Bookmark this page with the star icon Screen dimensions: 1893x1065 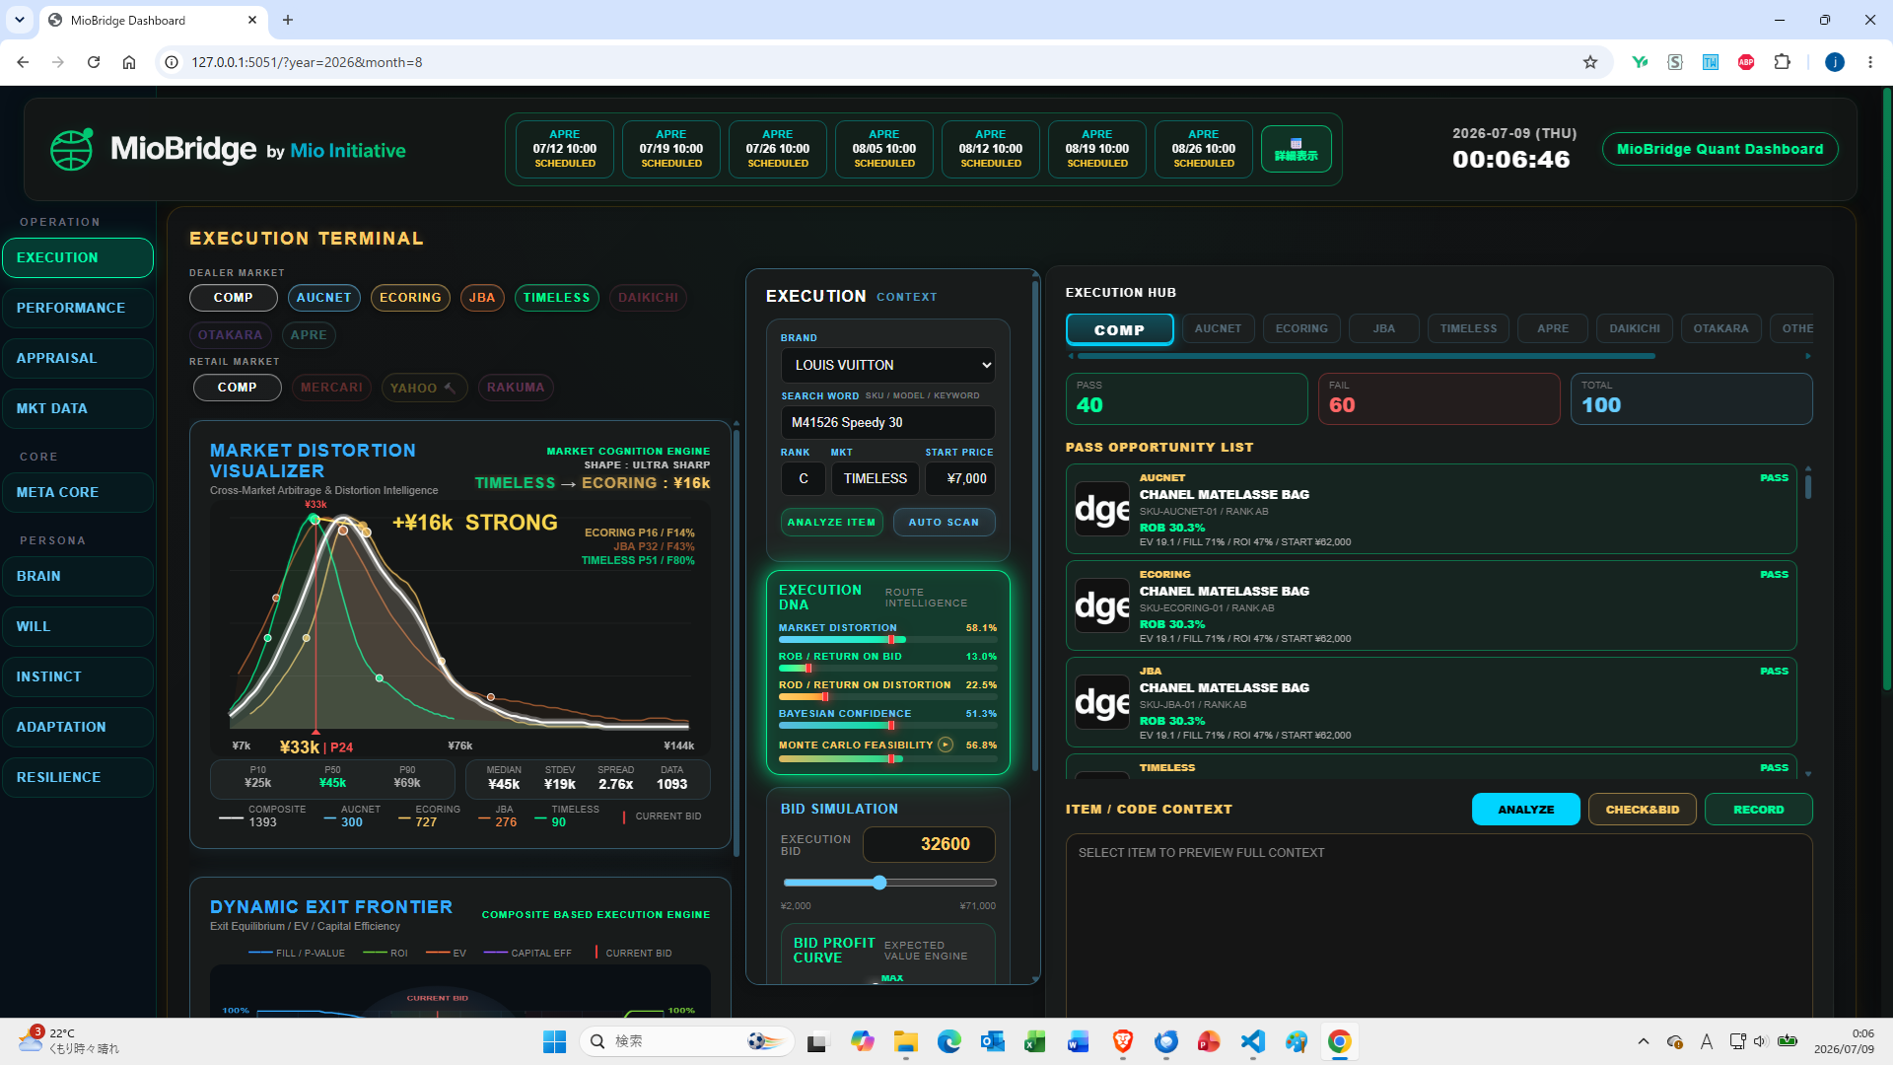pos(1590,62)
